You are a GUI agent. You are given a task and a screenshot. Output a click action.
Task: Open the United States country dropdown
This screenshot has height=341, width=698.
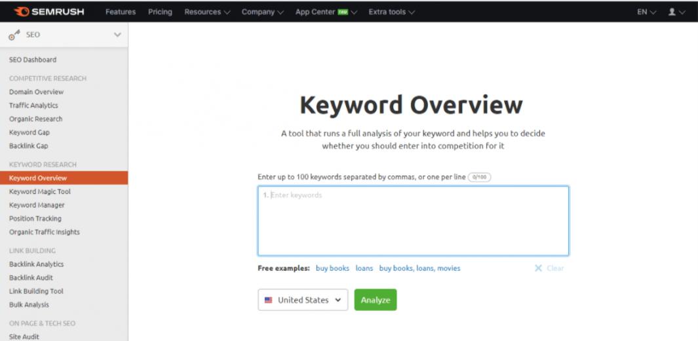pyautogui.click(x=303, y=300)
